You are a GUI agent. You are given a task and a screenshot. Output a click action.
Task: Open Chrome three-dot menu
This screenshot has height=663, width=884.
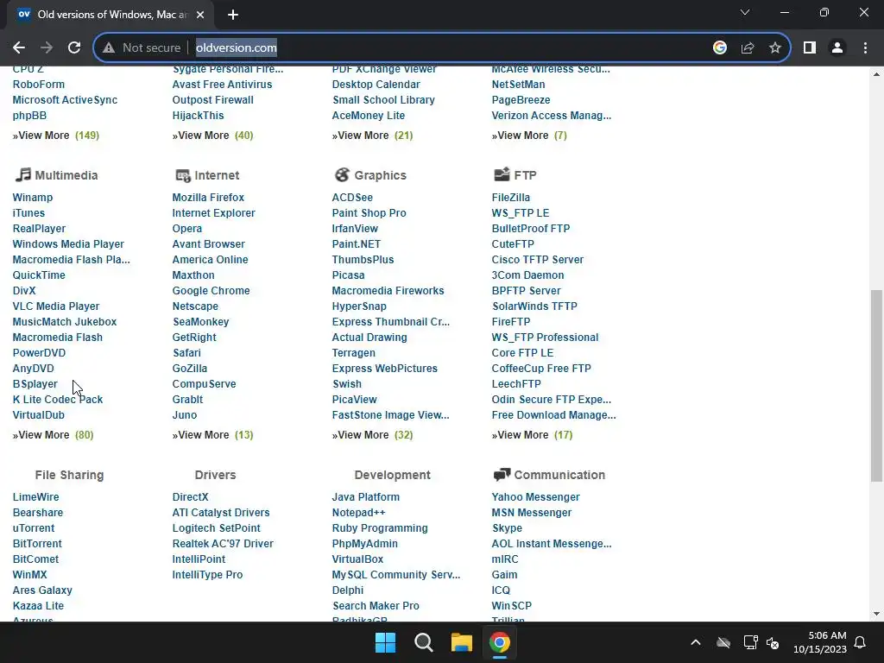pyautogui.click(x=865, y=48)
